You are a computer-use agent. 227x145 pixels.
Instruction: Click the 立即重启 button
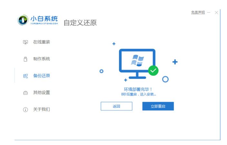click(158, 106)
